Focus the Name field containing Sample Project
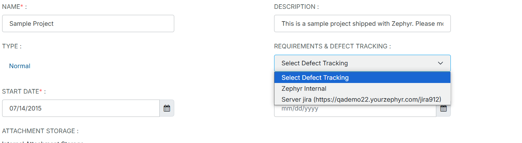The height and width of the screenshot is (143, 522). coord(88,24)
